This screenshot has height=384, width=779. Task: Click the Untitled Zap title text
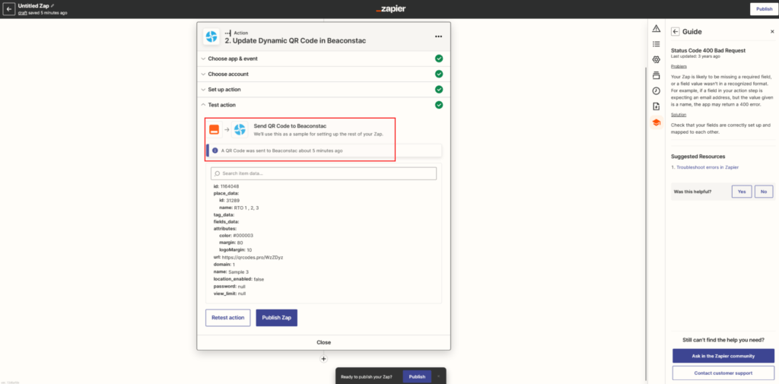[33, 5]
